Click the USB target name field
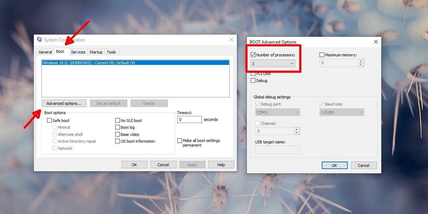Image resolution: width=428 pixels, height=214 pixels. tap(277, 150)
